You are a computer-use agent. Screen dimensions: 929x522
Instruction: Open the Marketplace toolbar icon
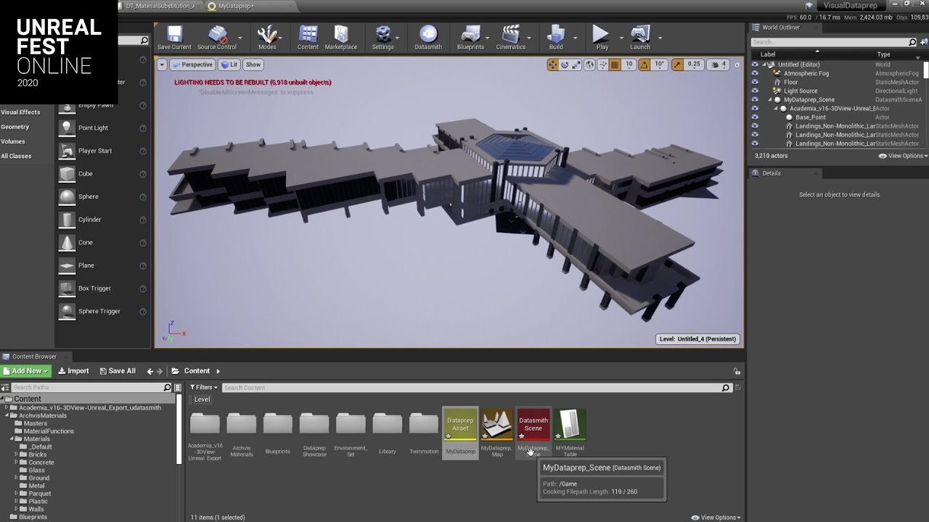pyautogui.click(x=341, y=38)
